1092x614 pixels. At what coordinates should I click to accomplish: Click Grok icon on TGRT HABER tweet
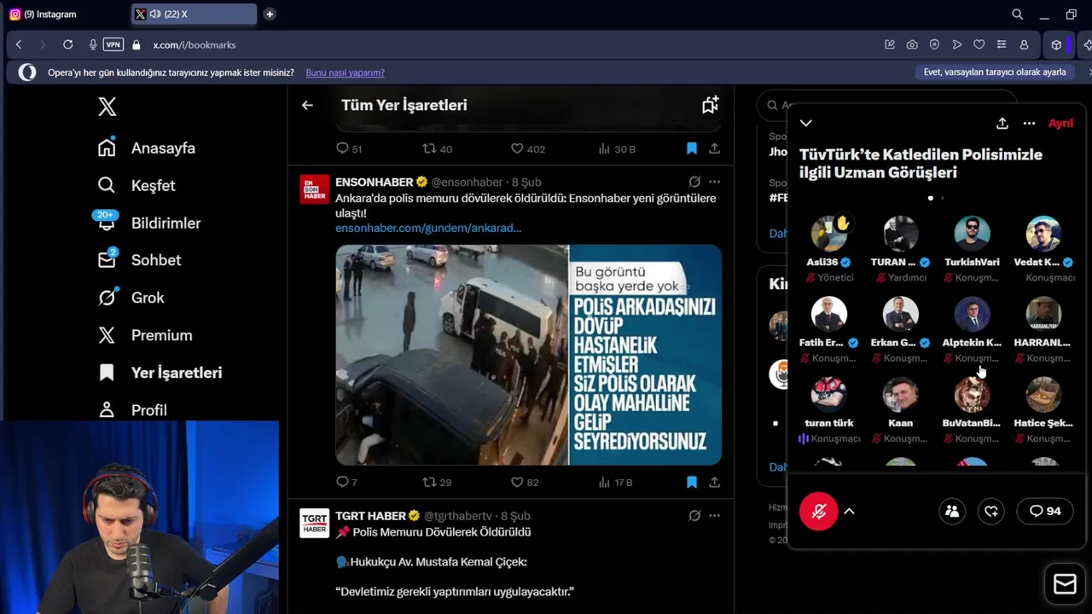694,515
